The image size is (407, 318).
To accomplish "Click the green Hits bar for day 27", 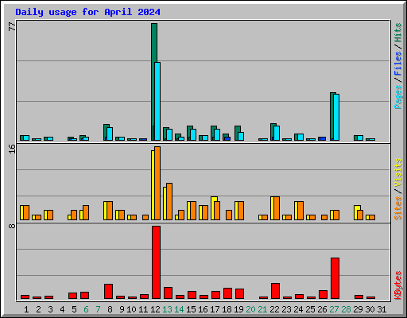I will (x=332, y=116).
